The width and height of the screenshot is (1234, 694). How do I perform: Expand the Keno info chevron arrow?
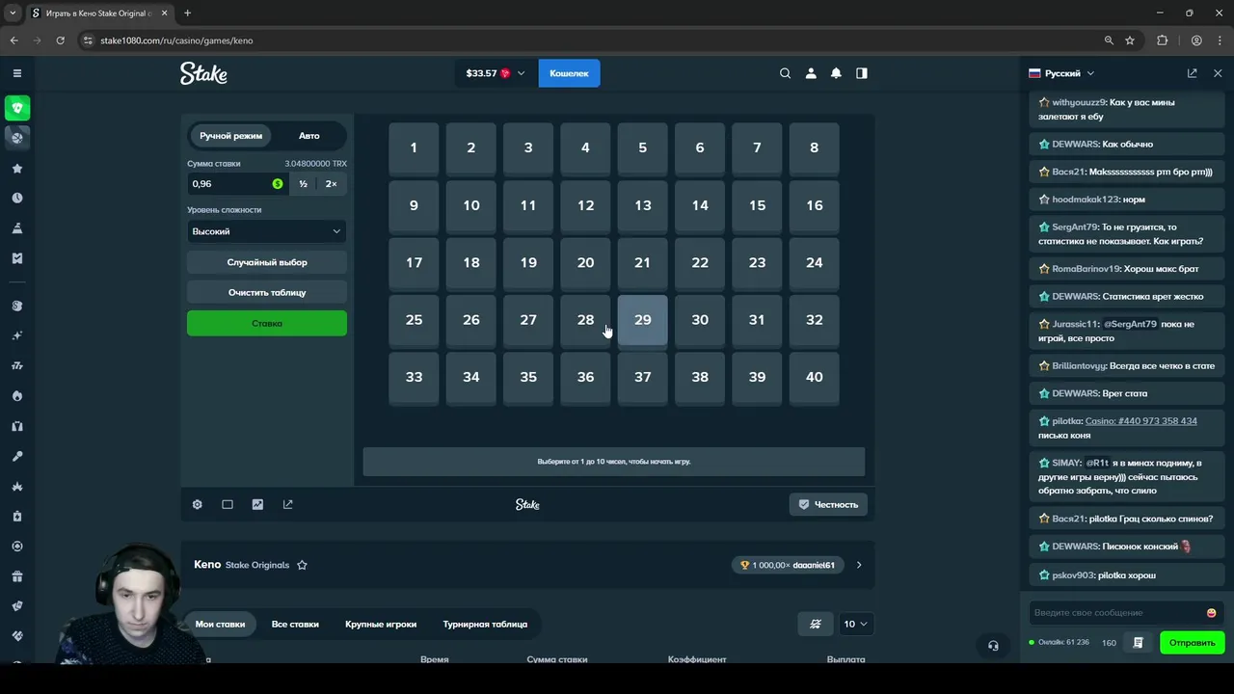(859, 565)
